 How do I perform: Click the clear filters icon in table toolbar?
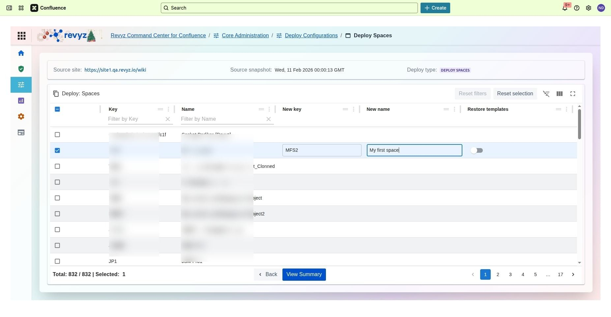(546, 94)
